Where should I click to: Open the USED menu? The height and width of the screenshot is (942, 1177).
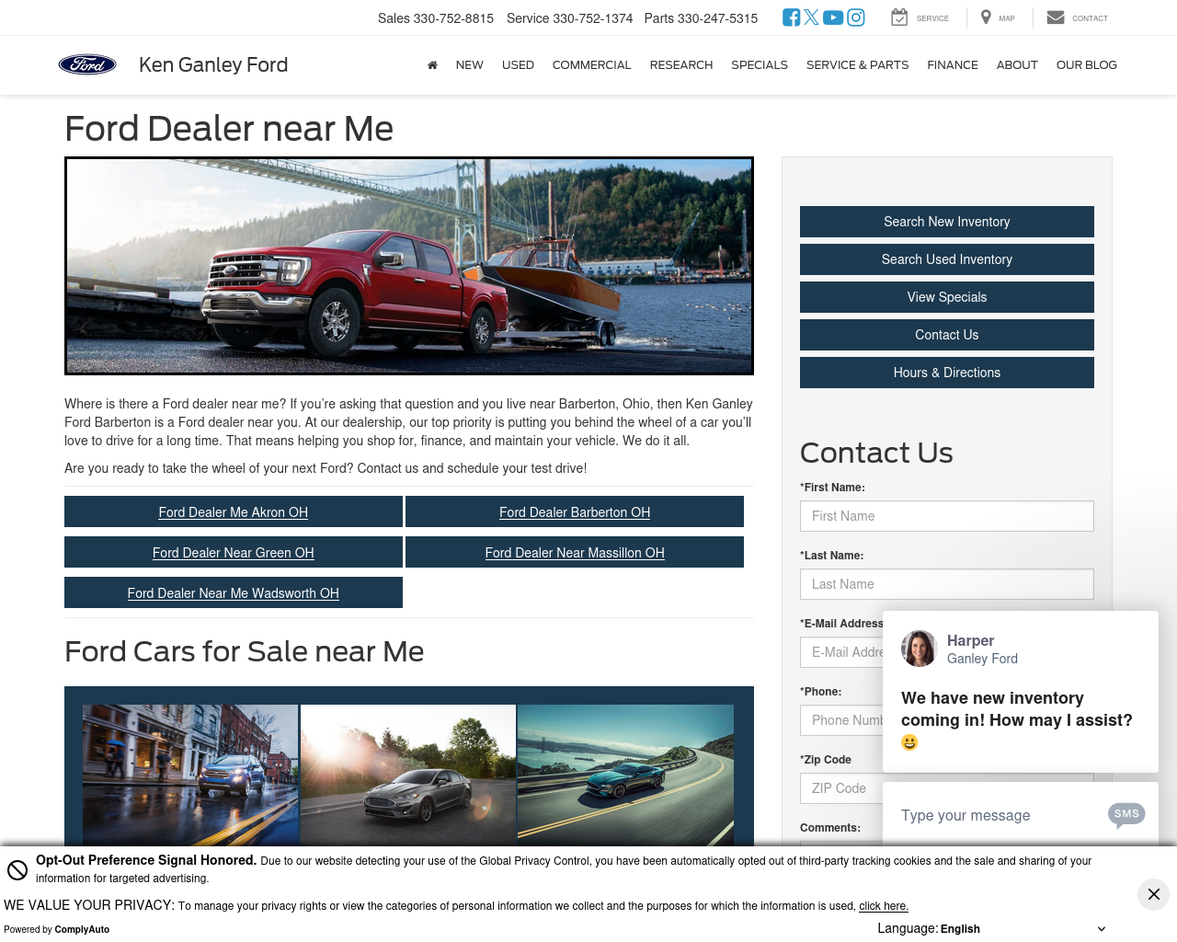pos(518,65)
